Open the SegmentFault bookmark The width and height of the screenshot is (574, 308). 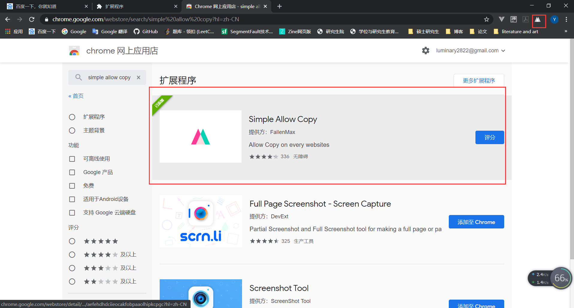[x=247, y=31]
